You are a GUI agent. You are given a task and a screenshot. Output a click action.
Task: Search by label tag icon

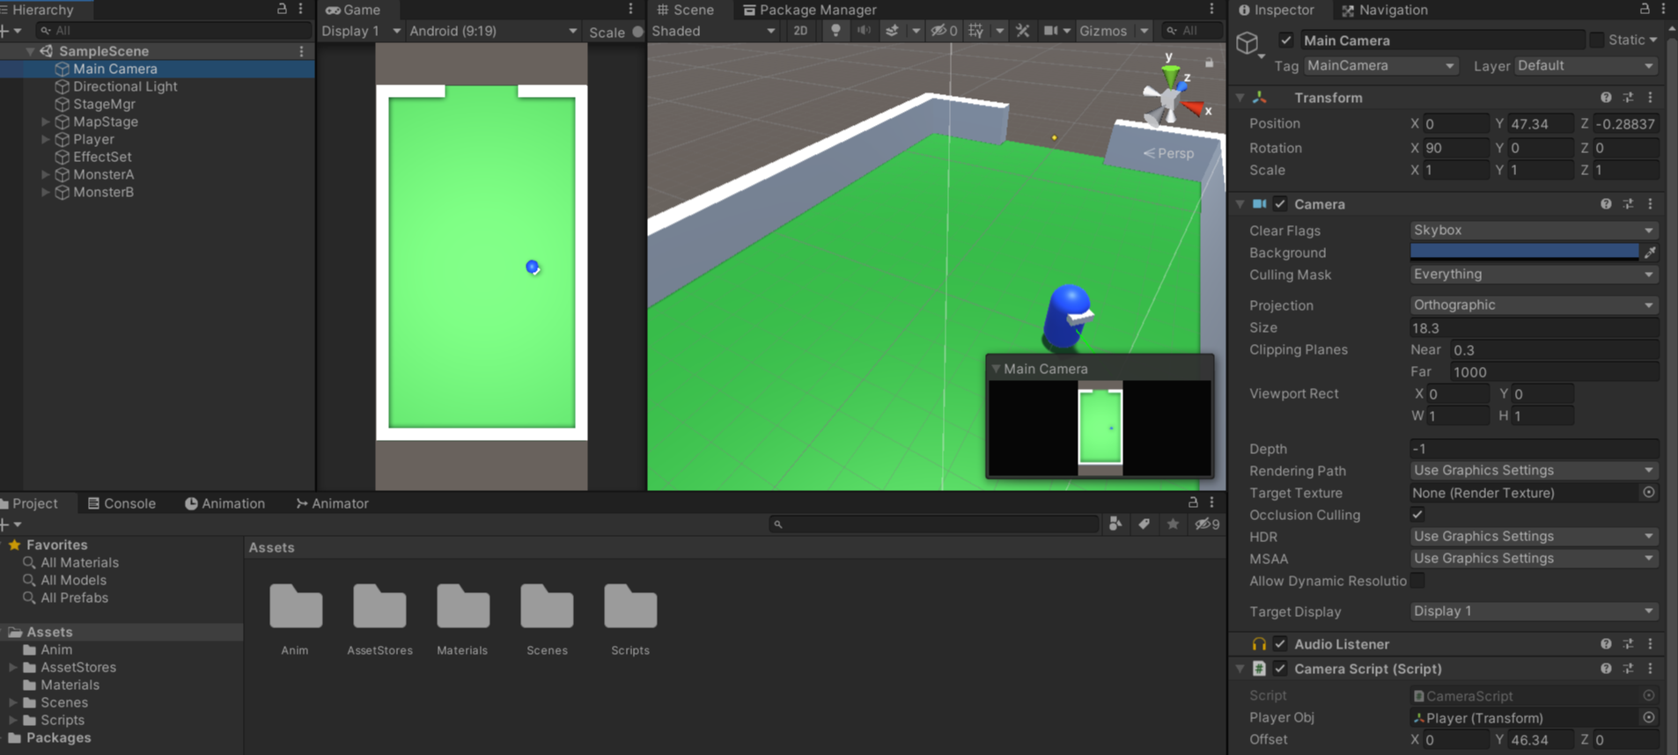pyautogui.click(x=1144, y=524)
